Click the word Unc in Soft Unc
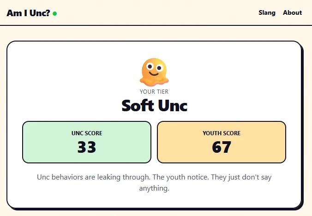Viewport: 312px width, 216px height. click(173, 105)
